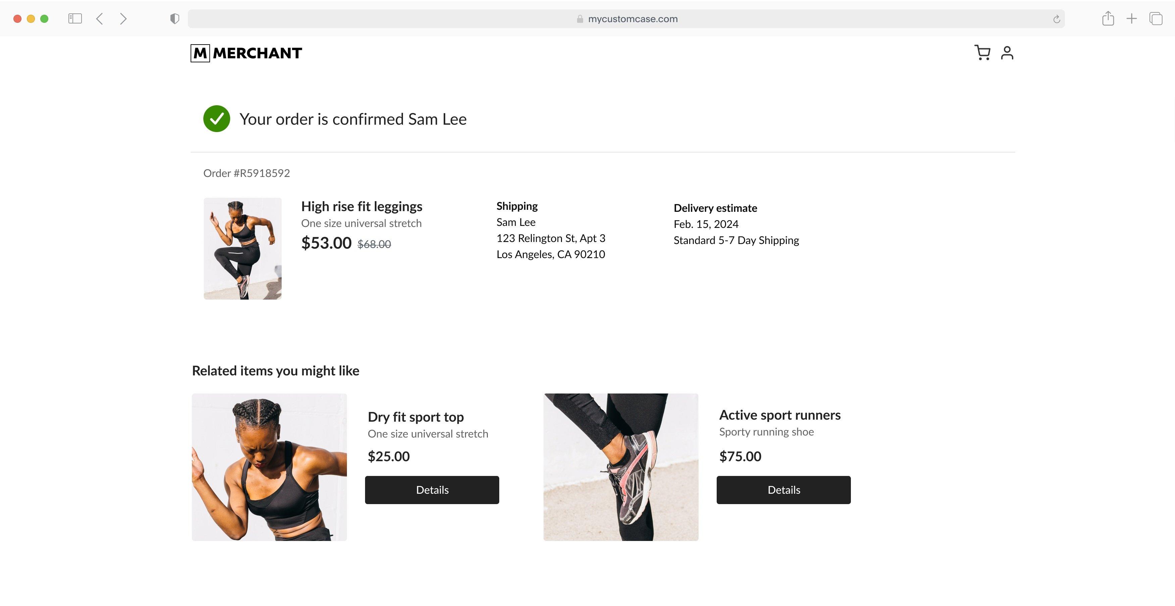
Task: Go back with the browser back arrow
Action: pos(100,19)
